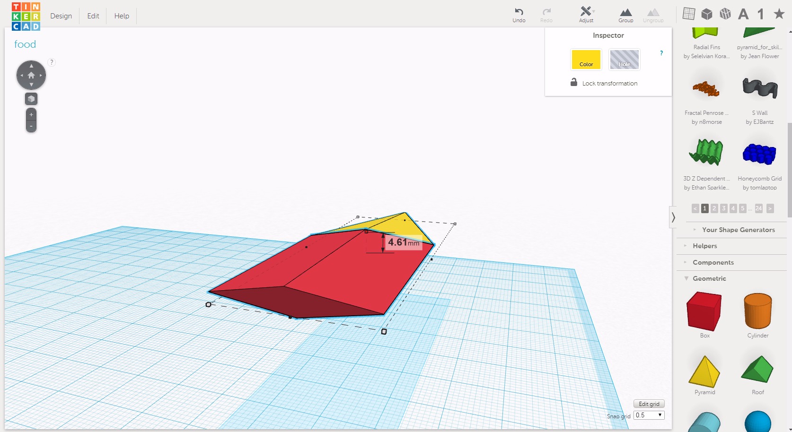This screenshot has width=792, height=432.
Task: Click the Ungroup icon
Action: [x=653, y=15]
